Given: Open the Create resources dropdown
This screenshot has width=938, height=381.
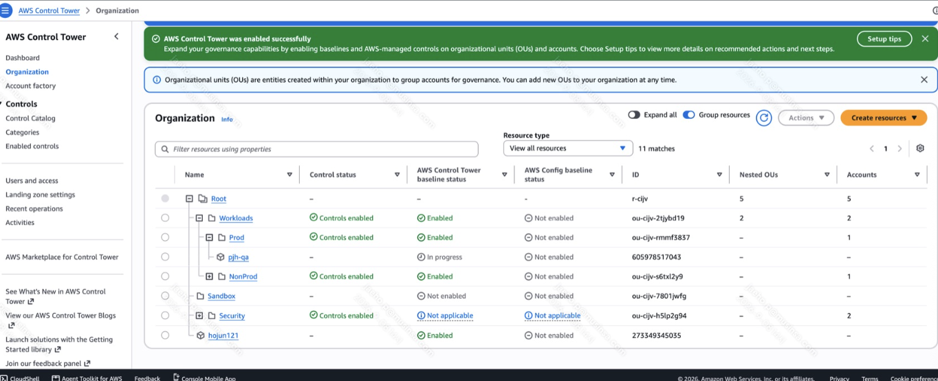Looking at the screenshot, I should pos(884,118).
